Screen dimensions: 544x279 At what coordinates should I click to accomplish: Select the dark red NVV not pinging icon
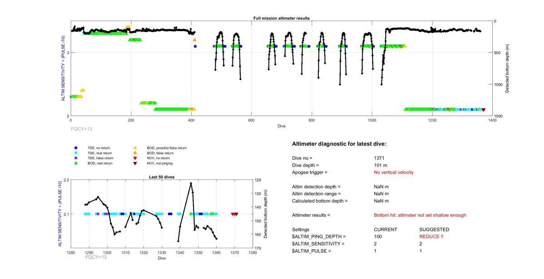tap(135, 163)
